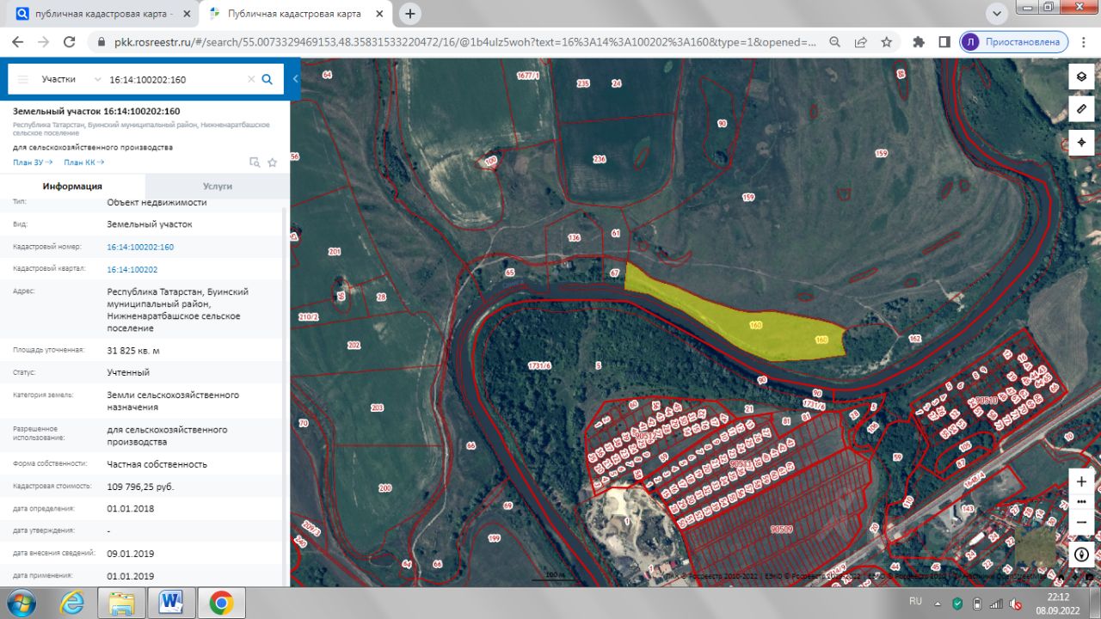Screen dimensions: 1101x619
Task: Click the Show desktop strip beside clock
Action: [1095, 604]
